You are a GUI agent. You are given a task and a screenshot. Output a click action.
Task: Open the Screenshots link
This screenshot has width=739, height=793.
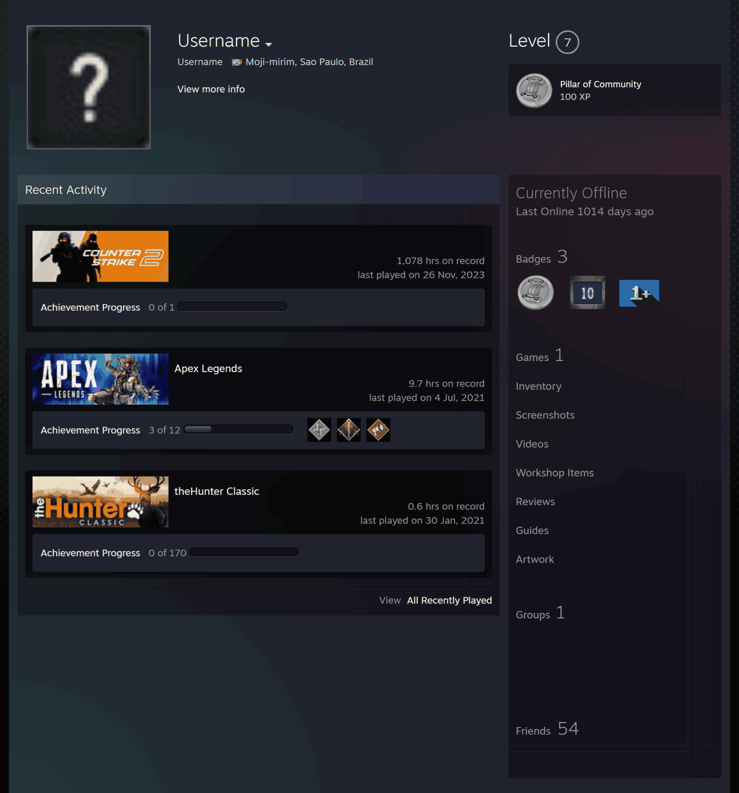[x=545, y=415]
